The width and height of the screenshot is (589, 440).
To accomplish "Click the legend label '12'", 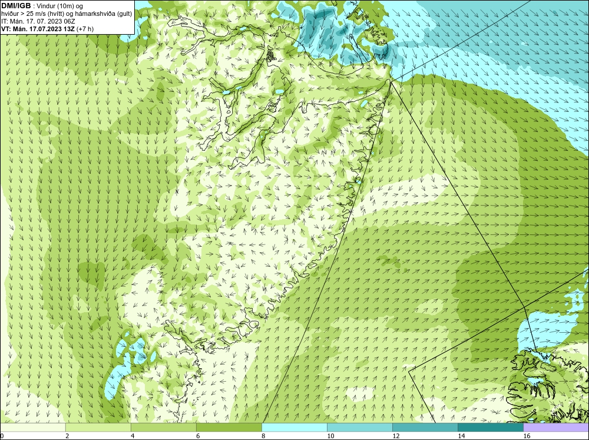I will (396, 436).
